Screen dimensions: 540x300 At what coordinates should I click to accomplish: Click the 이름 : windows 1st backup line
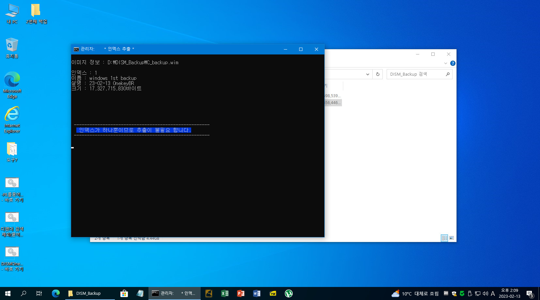point(104,78)
